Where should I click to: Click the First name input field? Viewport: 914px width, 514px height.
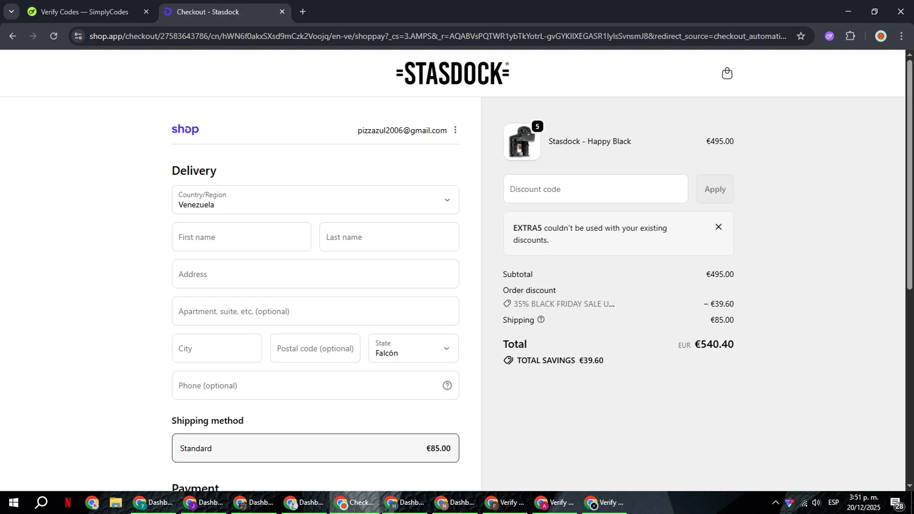click(x=241, y=237)
